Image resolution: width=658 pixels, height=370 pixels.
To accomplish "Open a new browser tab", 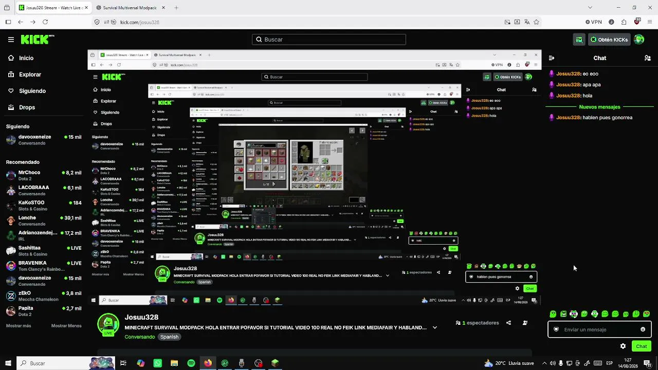I will [x=176, y=8].
